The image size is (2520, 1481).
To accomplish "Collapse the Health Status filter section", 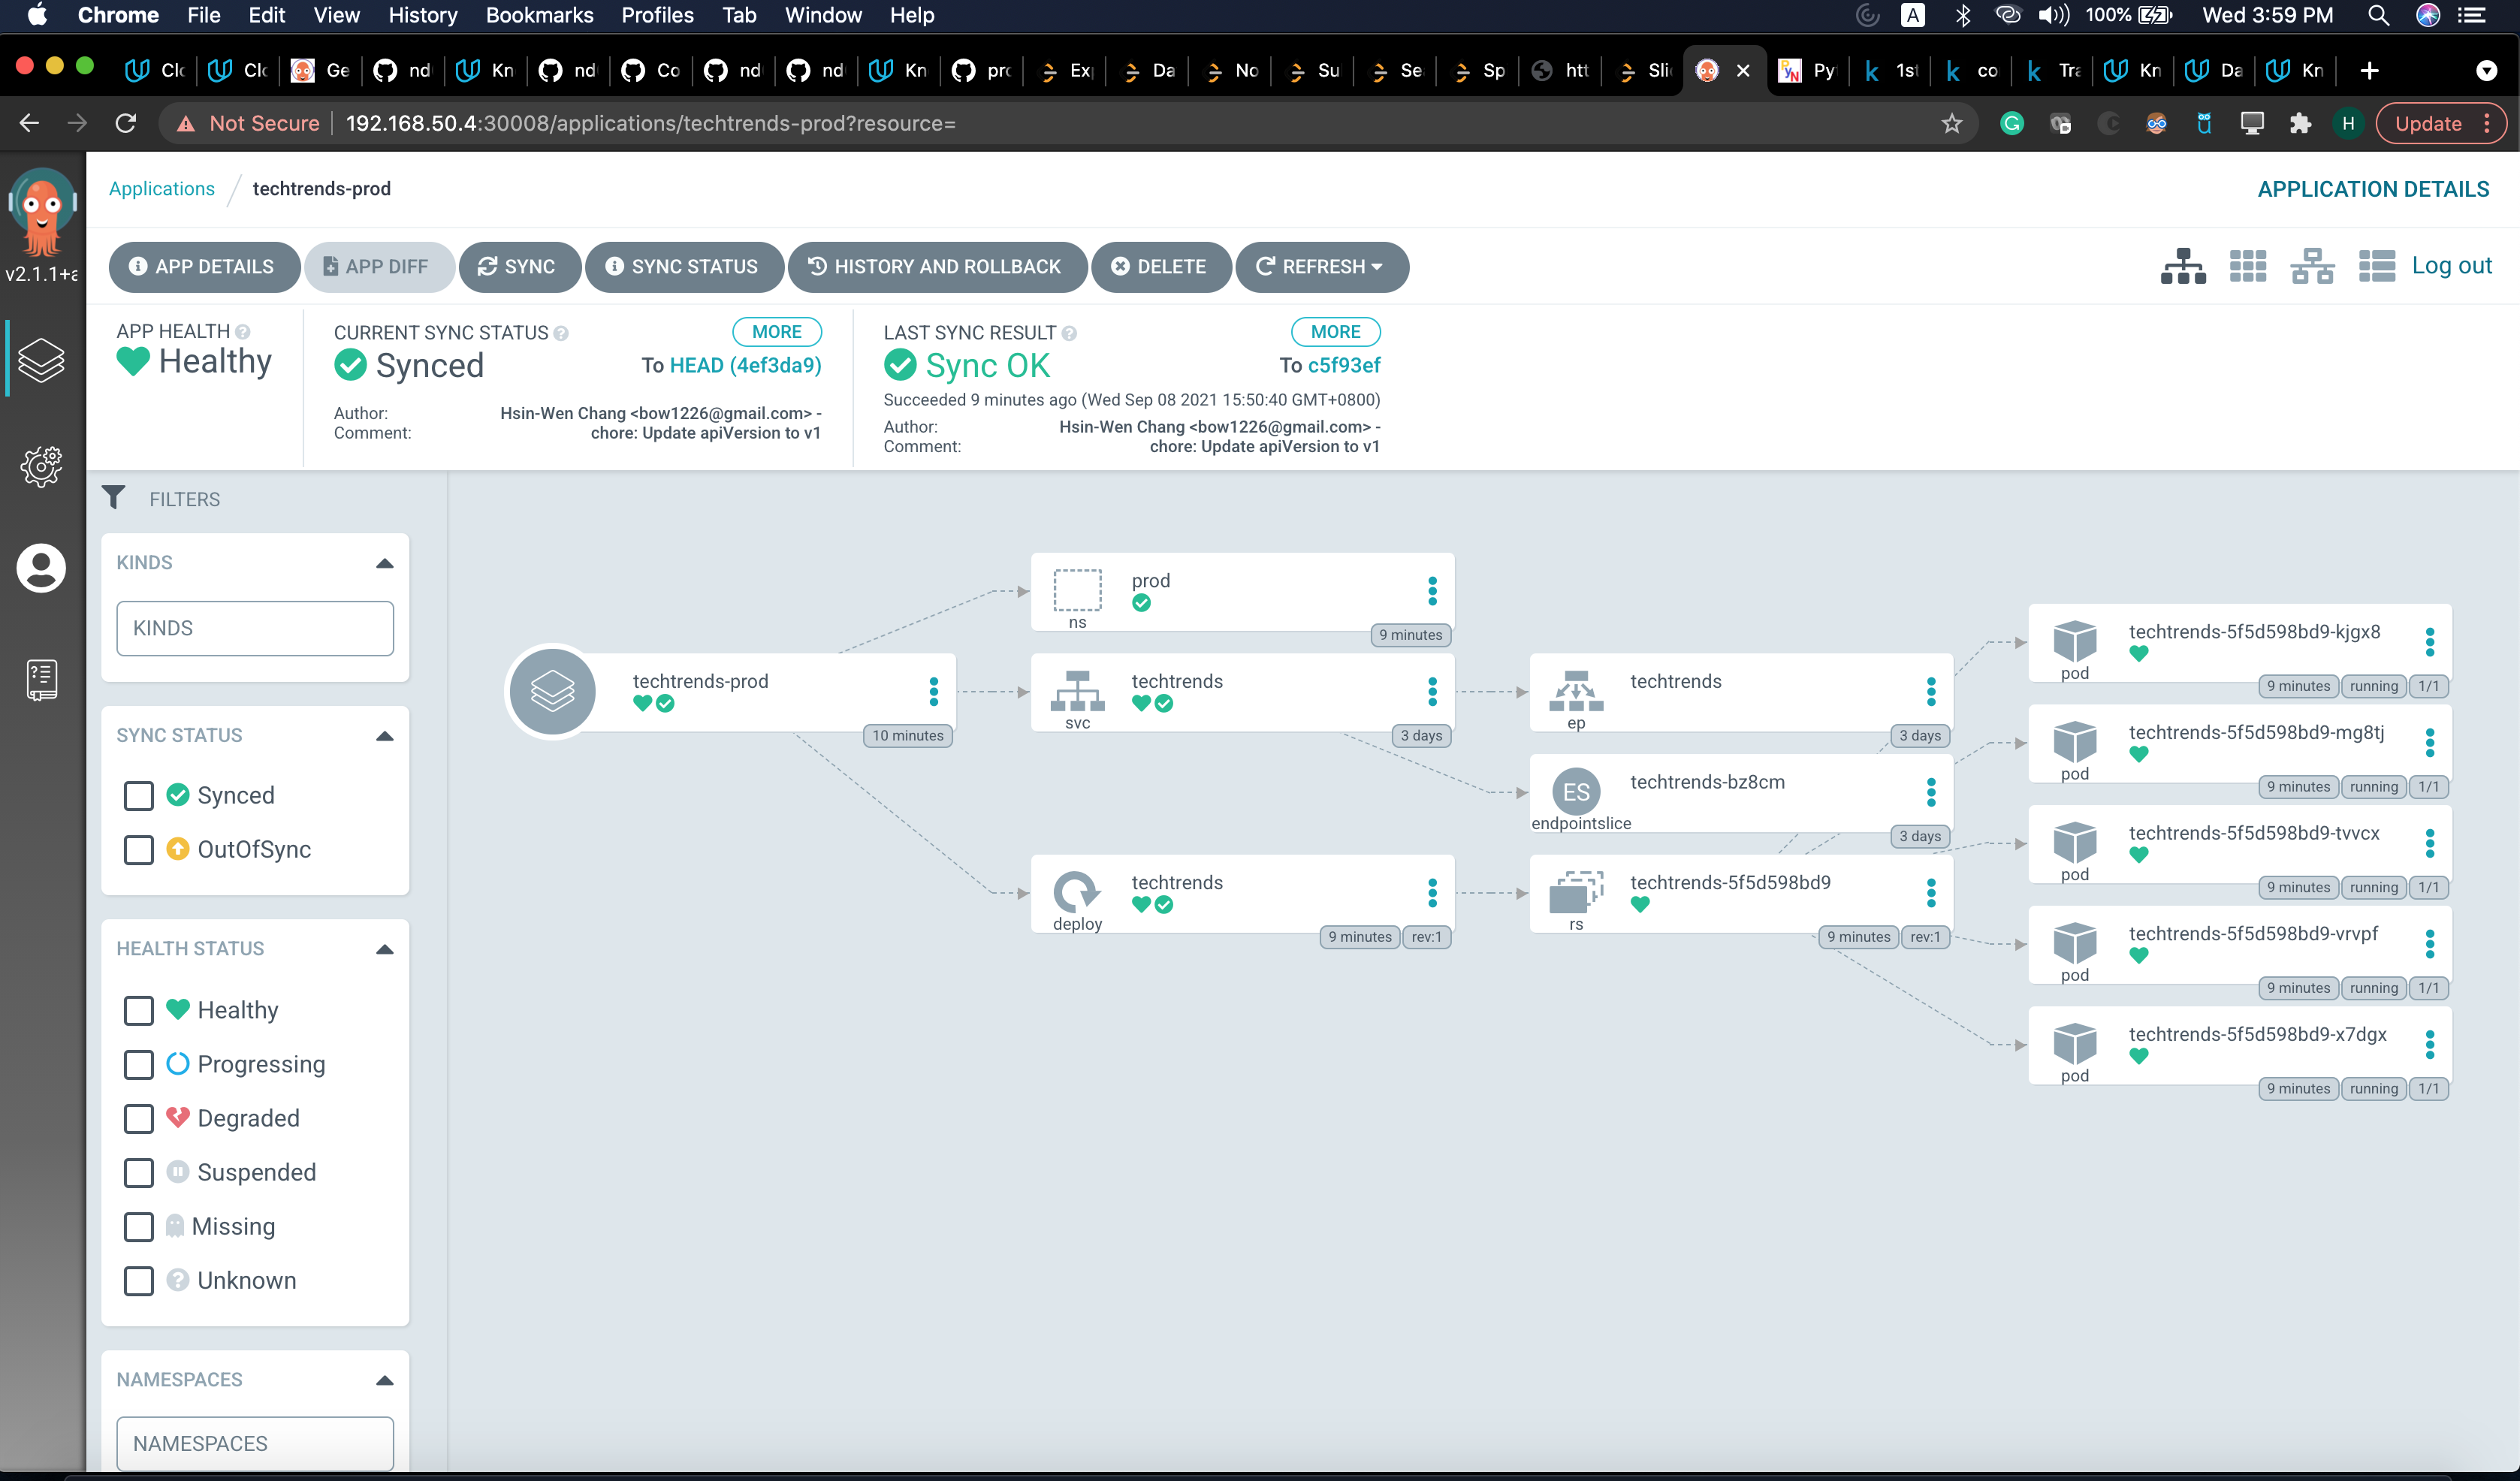I will [x=384, y=949].
